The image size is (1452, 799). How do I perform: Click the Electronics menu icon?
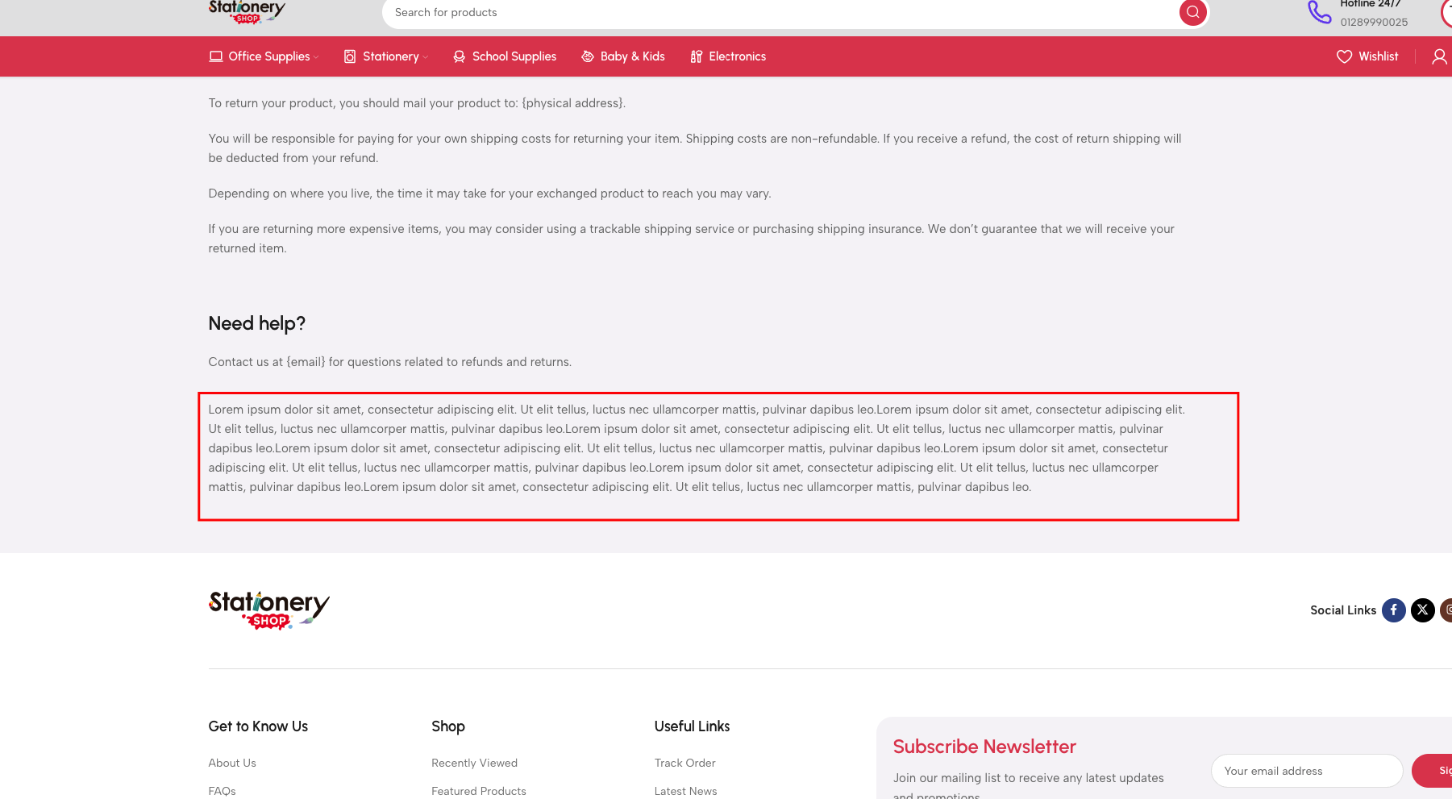(697, 56)
